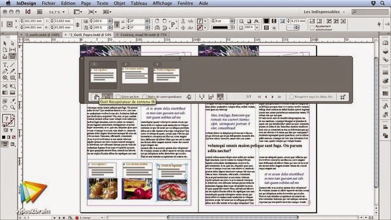
Task: Click the effects fx icon
Action: click(257, 21)
